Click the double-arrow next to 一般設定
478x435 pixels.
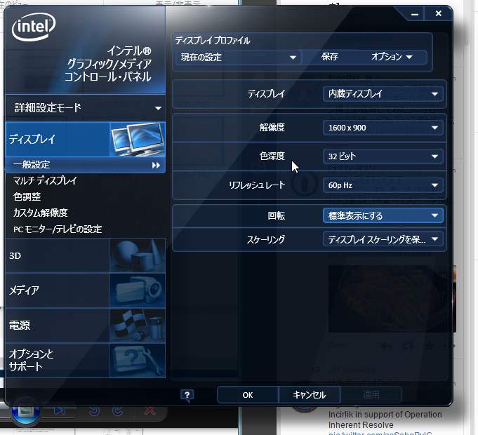point(156,165)
